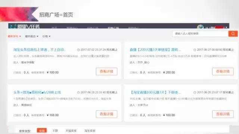The width and height of the screenshot is (239, 134).
Task: Click clock icon beside 2017-06-28 23:33 deadline
Action: pyautogui.click(x=78, y=92)
